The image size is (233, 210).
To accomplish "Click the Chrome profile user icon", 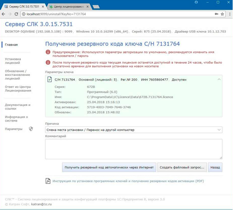I will click(196, 2).
